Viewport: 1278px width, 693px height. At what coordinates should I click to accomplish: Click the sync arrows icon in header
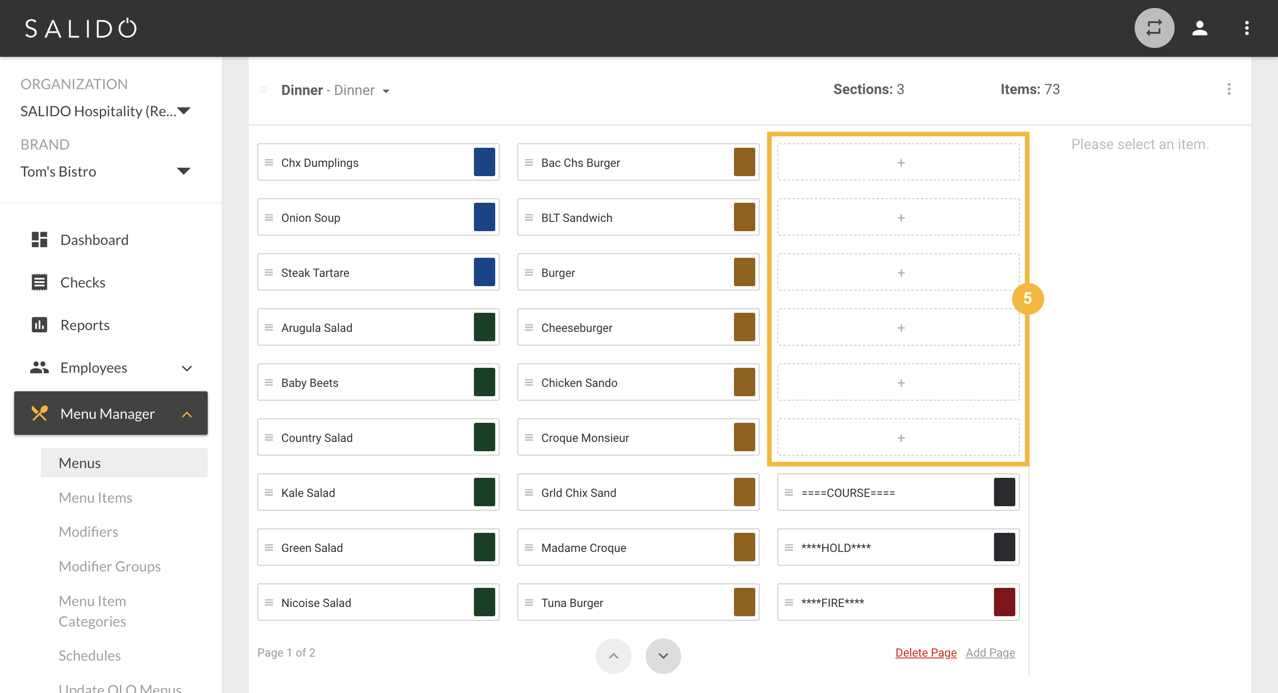[1153, 28]
